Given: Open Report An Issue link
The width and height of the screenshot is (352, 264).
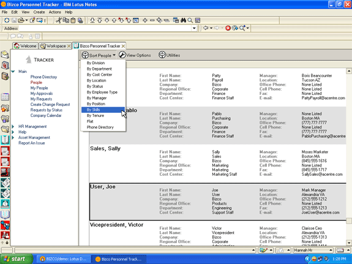Looking at the screenshot, I should point(32,143).
